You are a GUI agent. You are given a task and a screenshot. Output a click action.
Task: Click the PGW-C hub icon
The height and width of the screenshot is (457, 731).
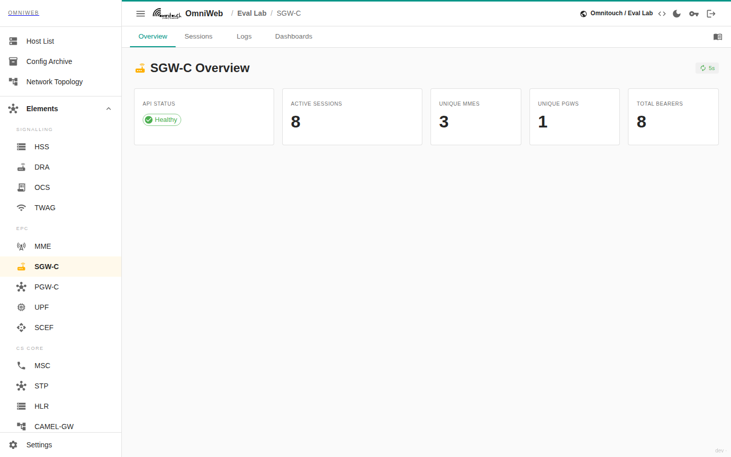click(x=21, y=287)
